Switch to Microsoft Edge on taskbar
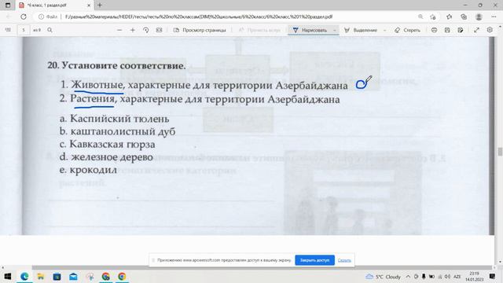The width and height of the screenshot is (503, 283). 24,276
